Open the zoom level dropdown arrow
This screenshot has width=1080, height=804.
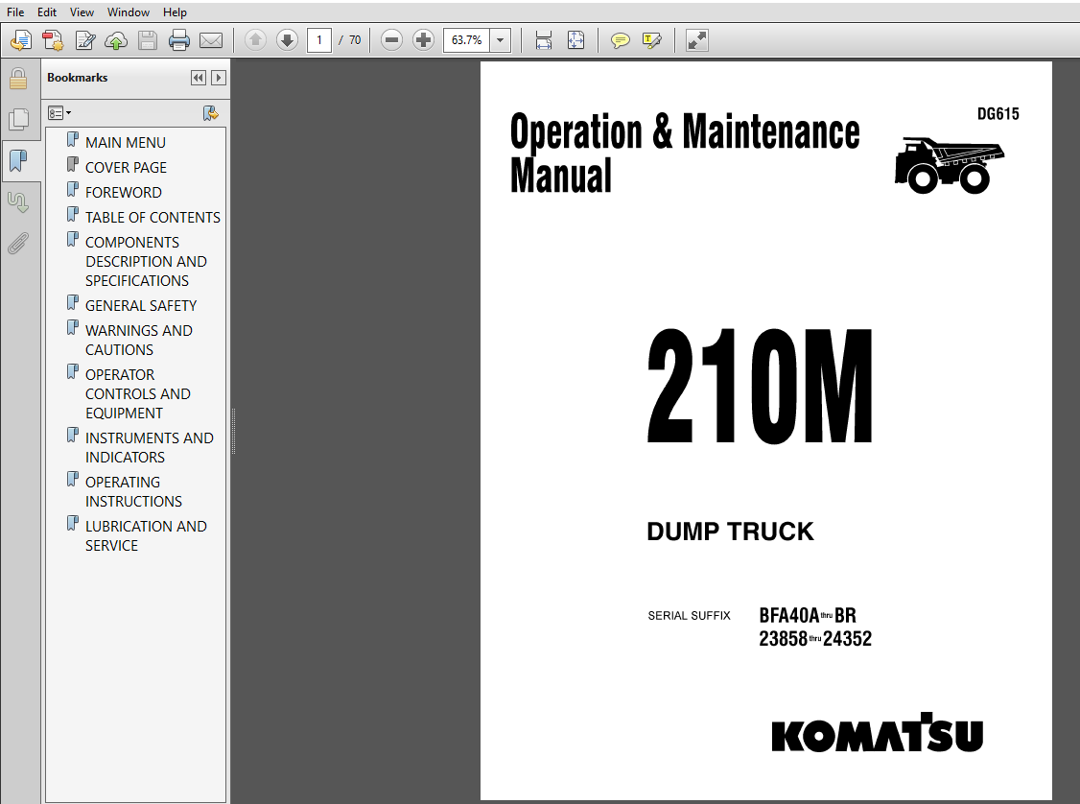501,40
